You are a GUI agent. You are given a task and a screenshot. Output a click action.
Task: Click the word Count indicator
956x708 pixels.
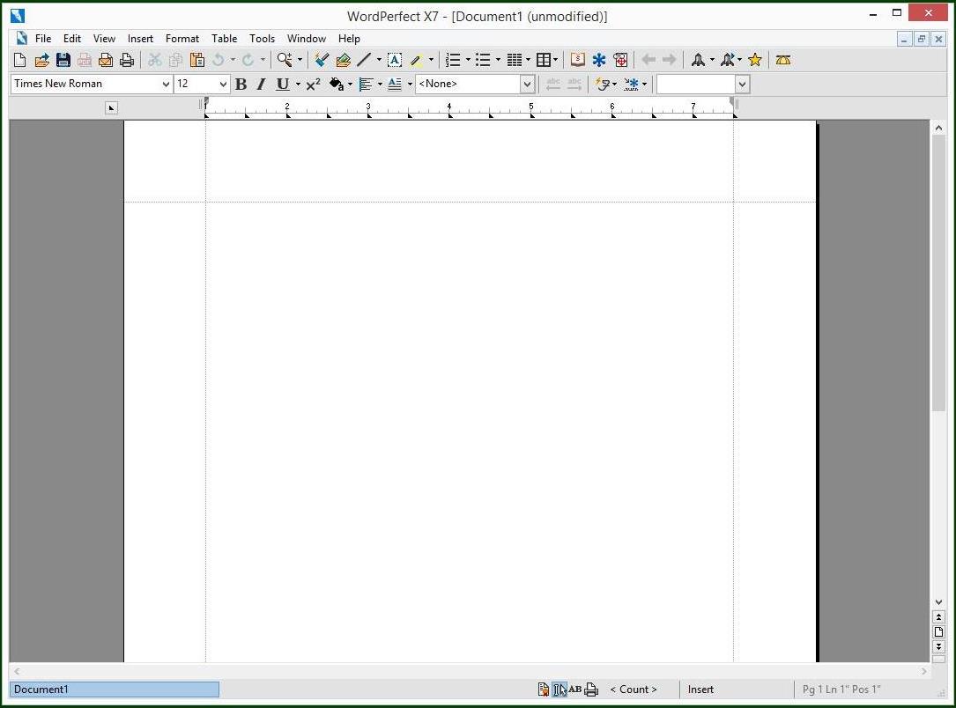pos(634,690)
